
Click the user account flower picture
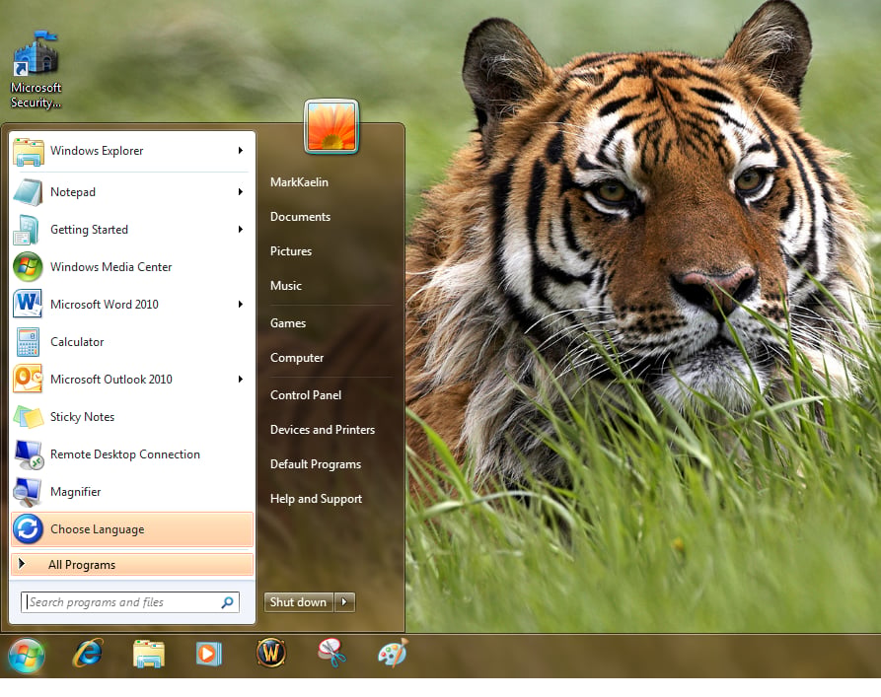[331, 127]
